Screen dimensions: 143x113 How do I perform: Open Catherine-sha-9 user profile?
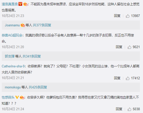click(13, 66)
